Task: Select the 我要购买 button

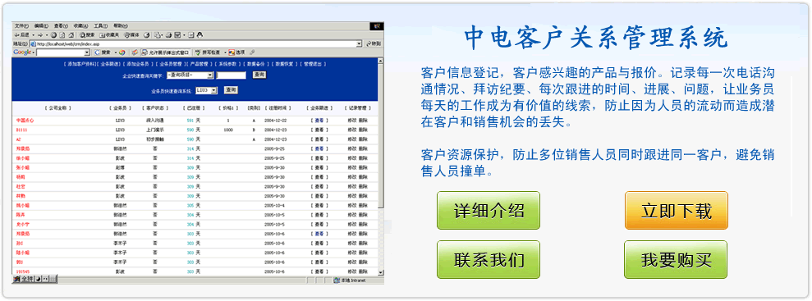Action: (676, 260)
